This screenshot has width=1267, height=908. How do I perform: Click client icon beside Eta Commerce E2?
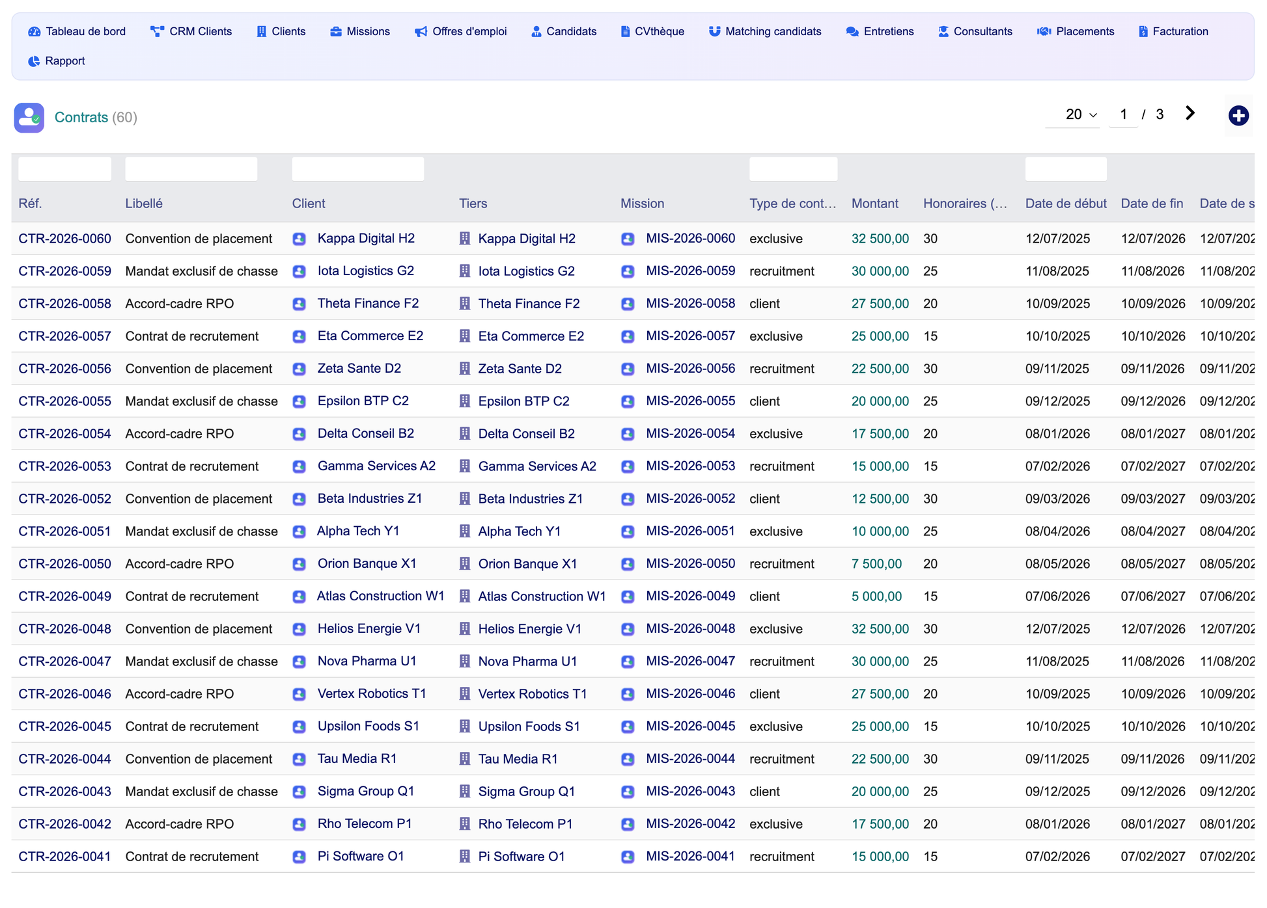point(299,336)
